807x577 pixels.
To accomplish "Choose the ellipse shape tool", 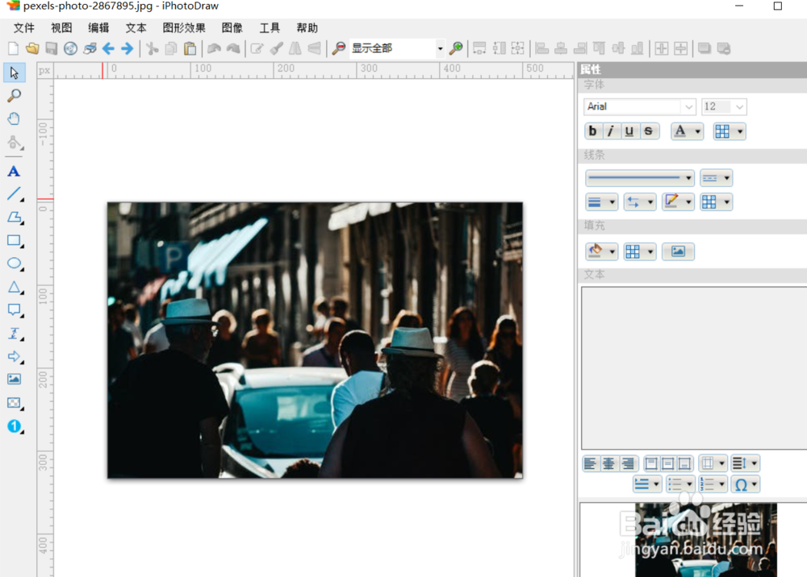I will 14,264.
